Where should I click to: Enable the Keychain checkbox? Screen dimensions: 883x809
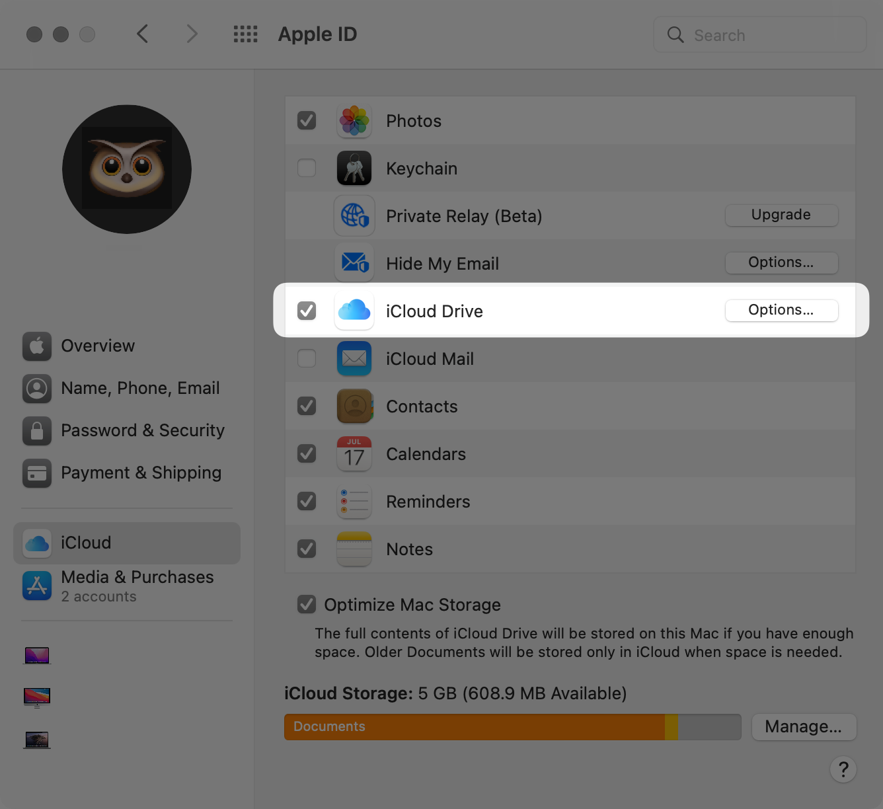[x=307, y=168]
